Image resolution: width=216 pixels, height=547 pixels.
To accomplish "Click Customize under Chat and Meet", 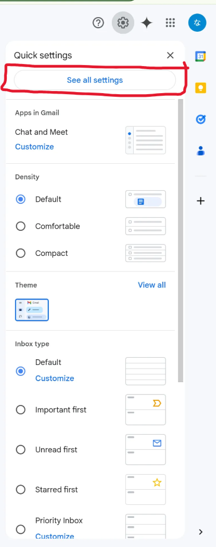I will pyautogui.click(x=34, y=147).
